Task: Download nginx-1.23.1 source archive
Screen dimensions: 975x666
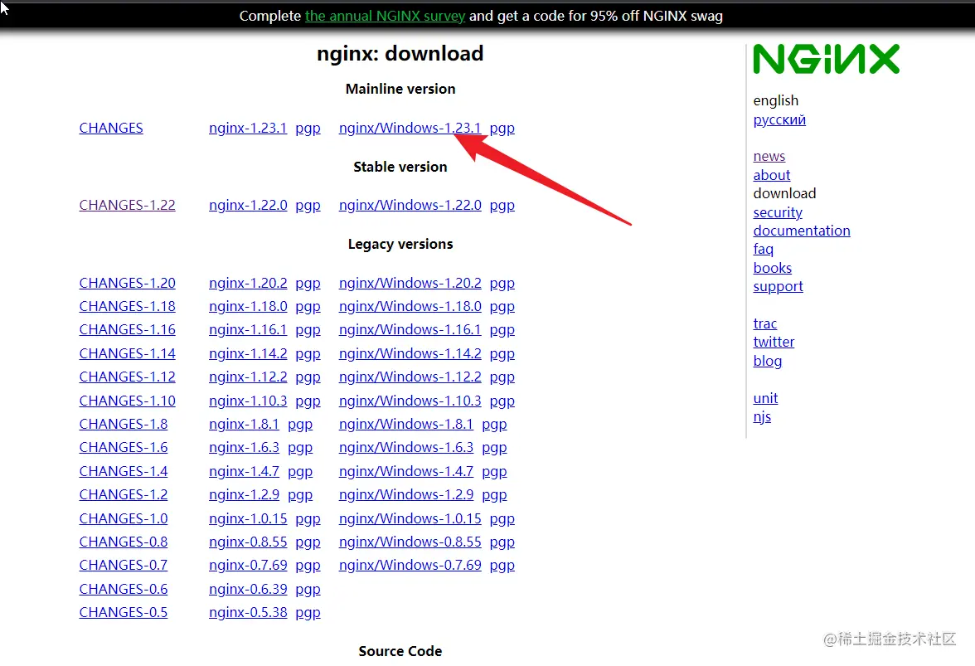Action: [248, 128]
